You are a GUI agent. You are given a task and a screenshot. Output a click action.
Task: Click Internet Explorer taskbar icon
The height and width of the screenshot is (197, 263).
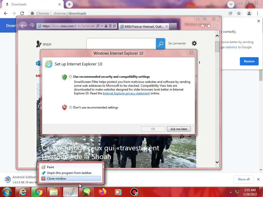(23, 192)
